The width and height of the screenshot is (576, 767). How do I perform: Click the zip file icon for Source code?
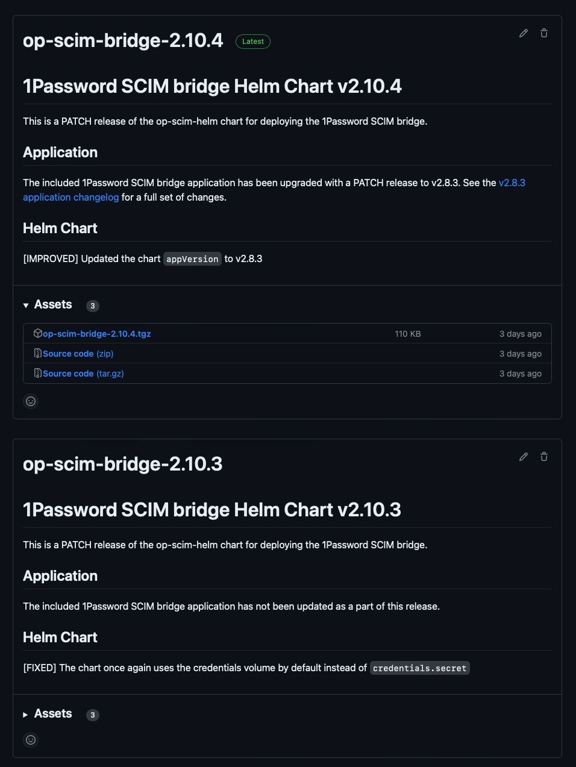(x=38, y=353)
